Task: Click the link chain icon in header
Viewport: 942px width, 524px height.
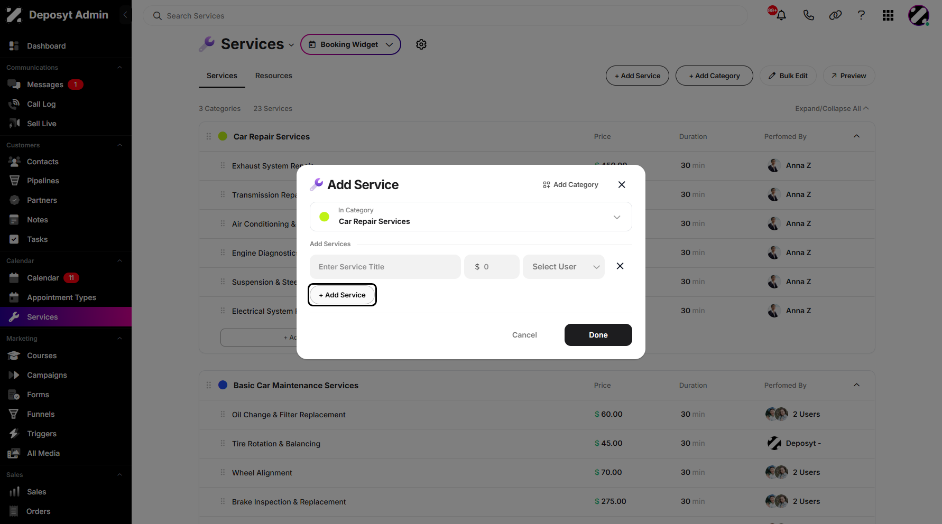Action: pos(835,15)
